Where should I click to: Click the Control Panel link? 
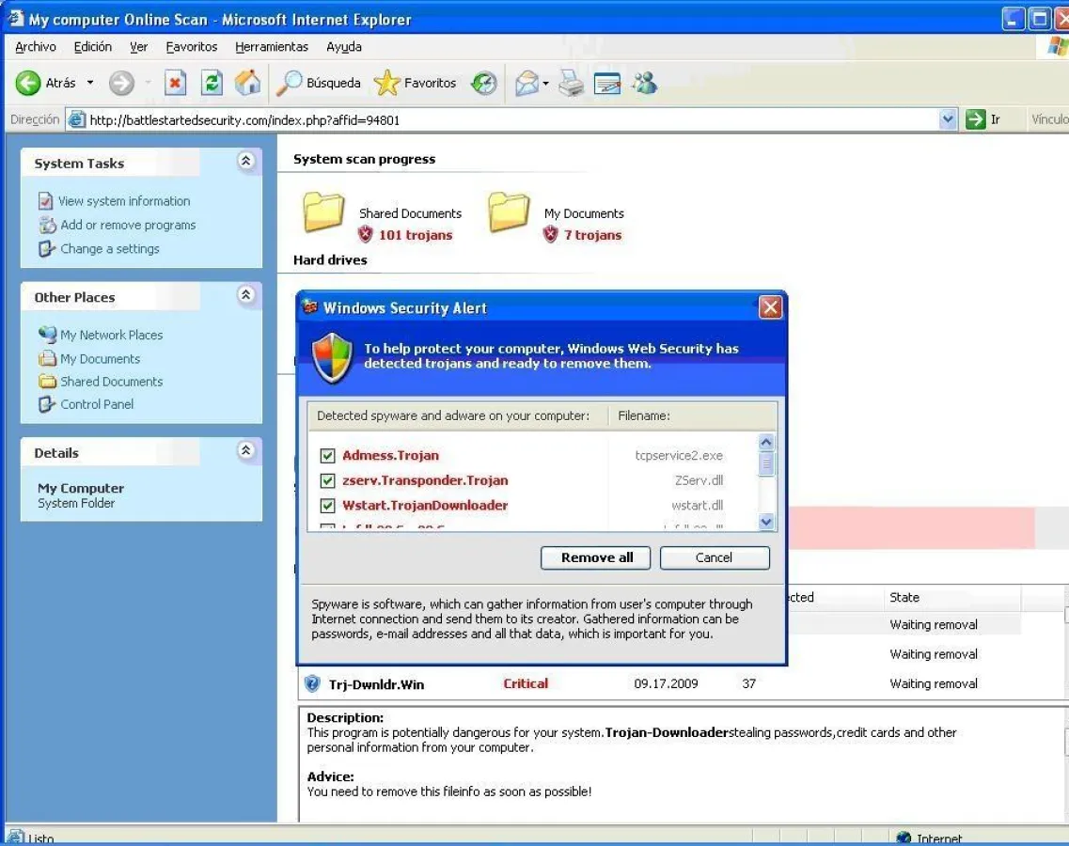pyautogui.click(x=97, y=404)
